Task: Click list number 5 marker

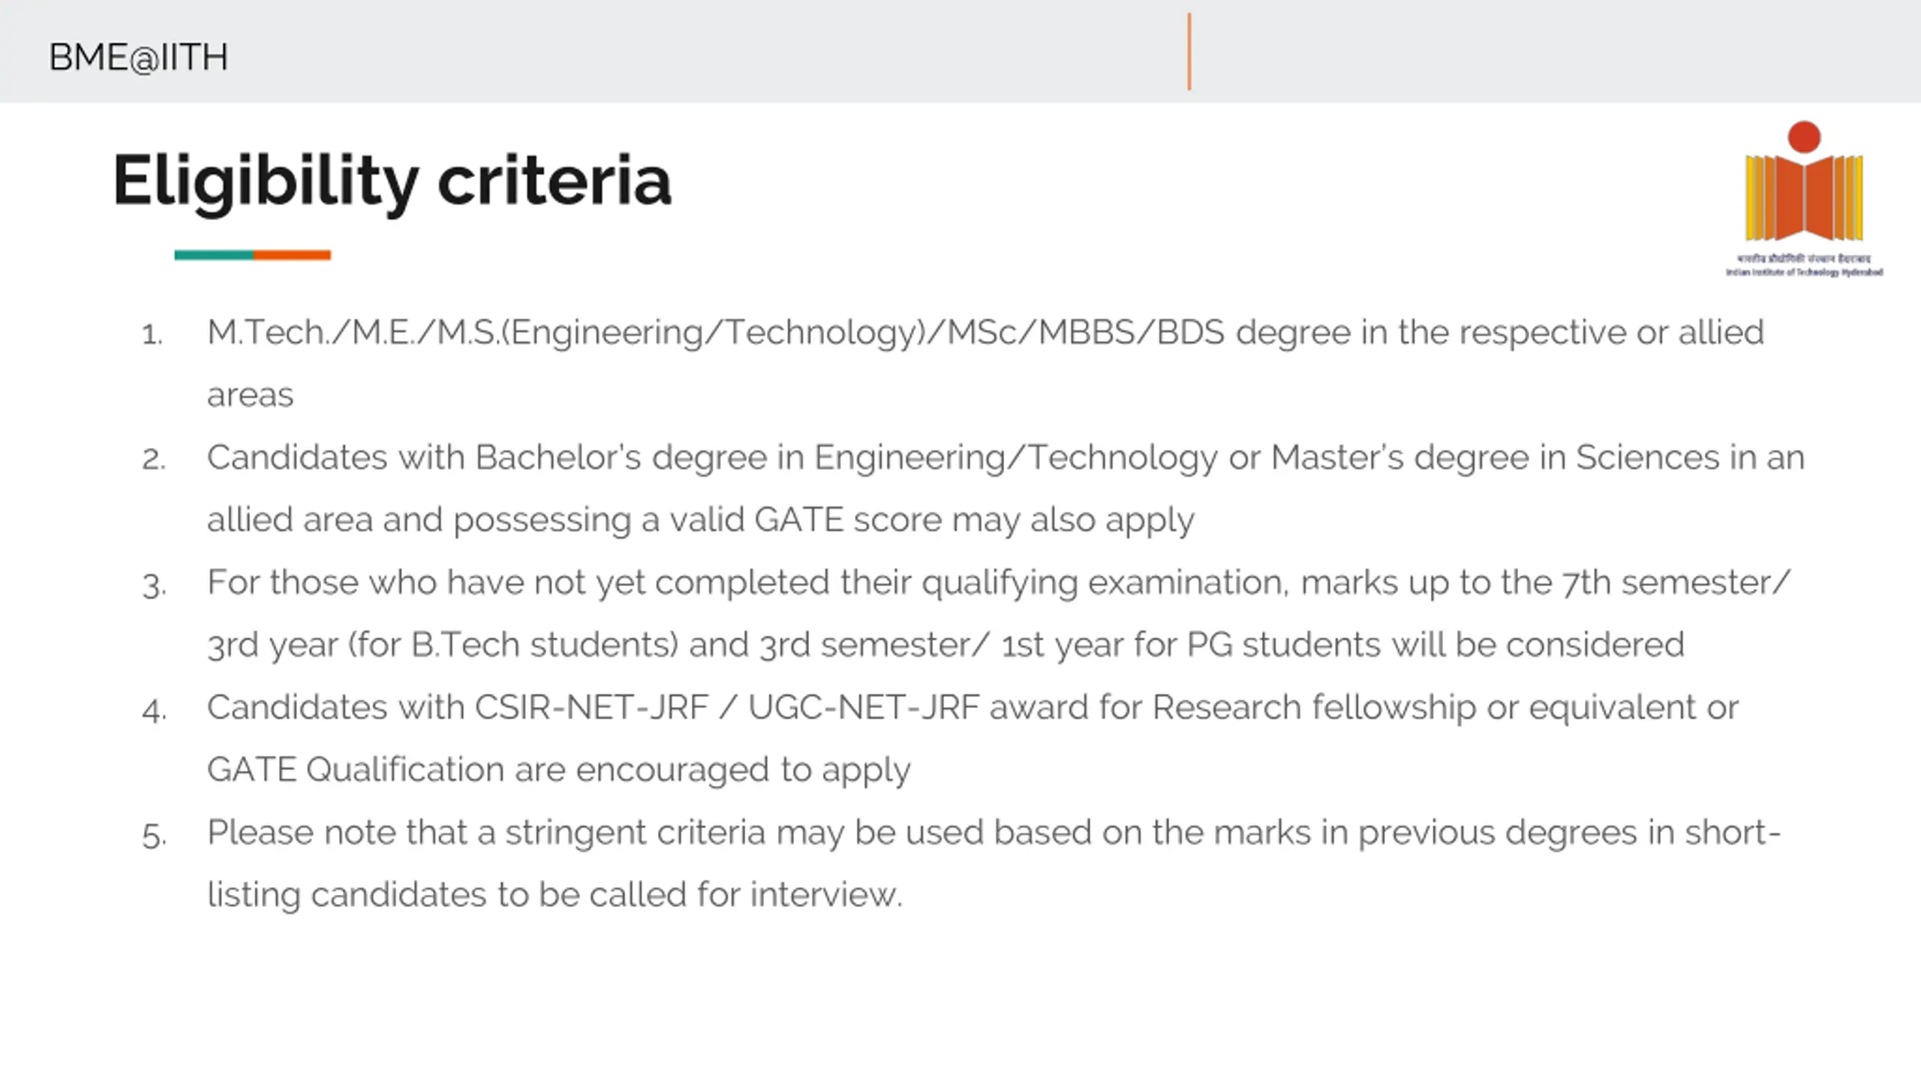Action: coord(154,836)
